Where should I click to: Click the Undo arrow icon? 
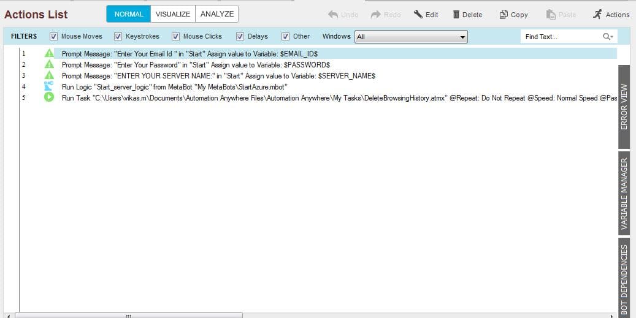[333, 15]
